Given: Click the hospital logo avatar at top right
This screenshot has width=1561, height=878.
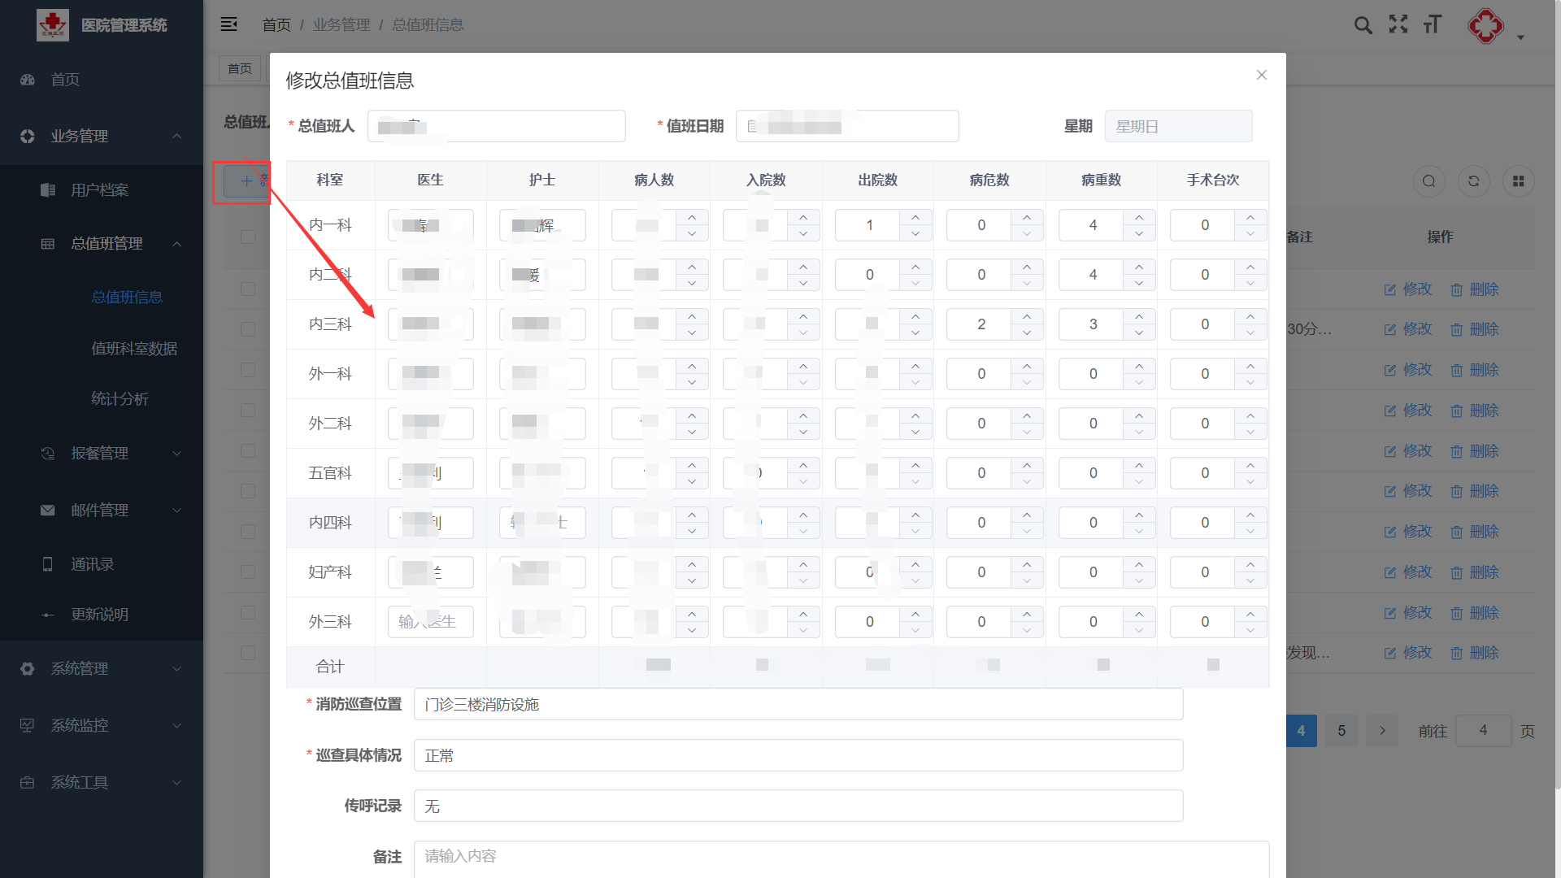Looking at the screenshot, I should coord(1485,26).
